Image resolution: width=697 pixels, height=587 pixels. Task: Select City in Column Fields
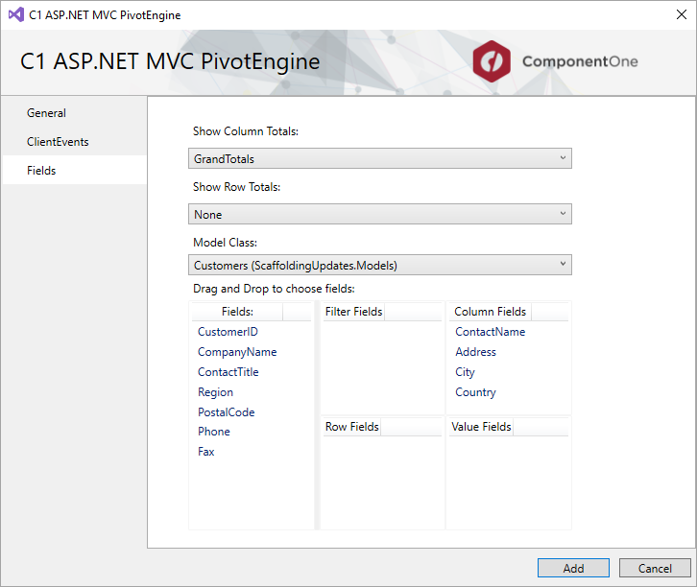(465, 372)
